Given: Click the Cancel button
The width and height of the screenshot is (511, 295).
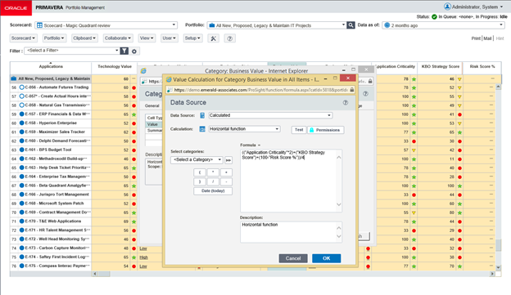Looking at the screenshot, I should [293, 258].
